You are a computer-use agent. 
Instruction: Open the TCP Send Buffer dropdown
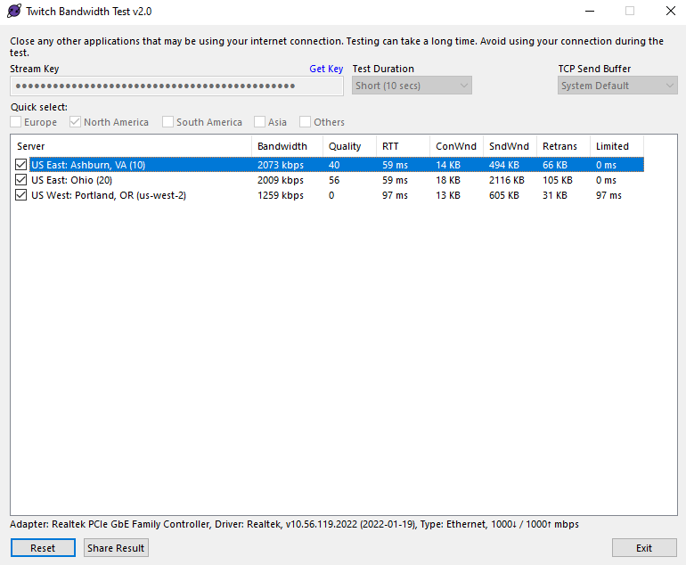(617, 86)
